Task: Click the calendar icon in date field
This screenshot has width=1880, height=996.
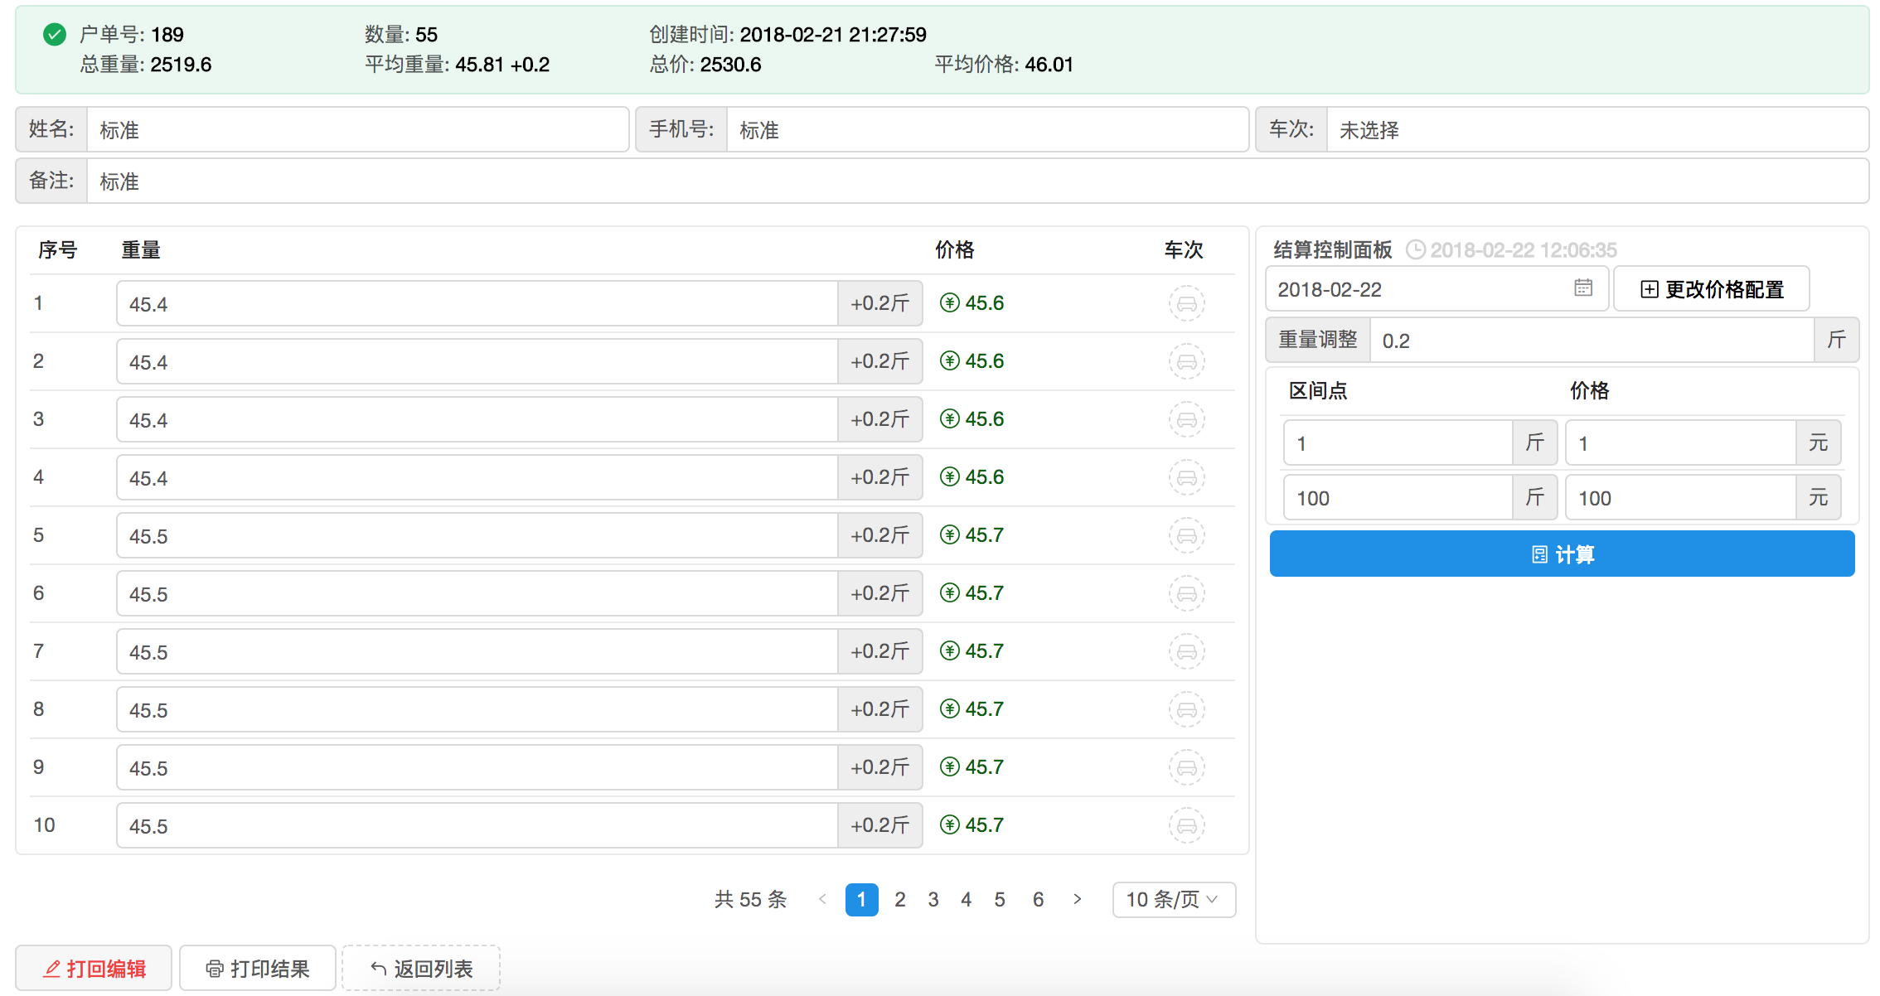Action: [x=1582, y=288]
